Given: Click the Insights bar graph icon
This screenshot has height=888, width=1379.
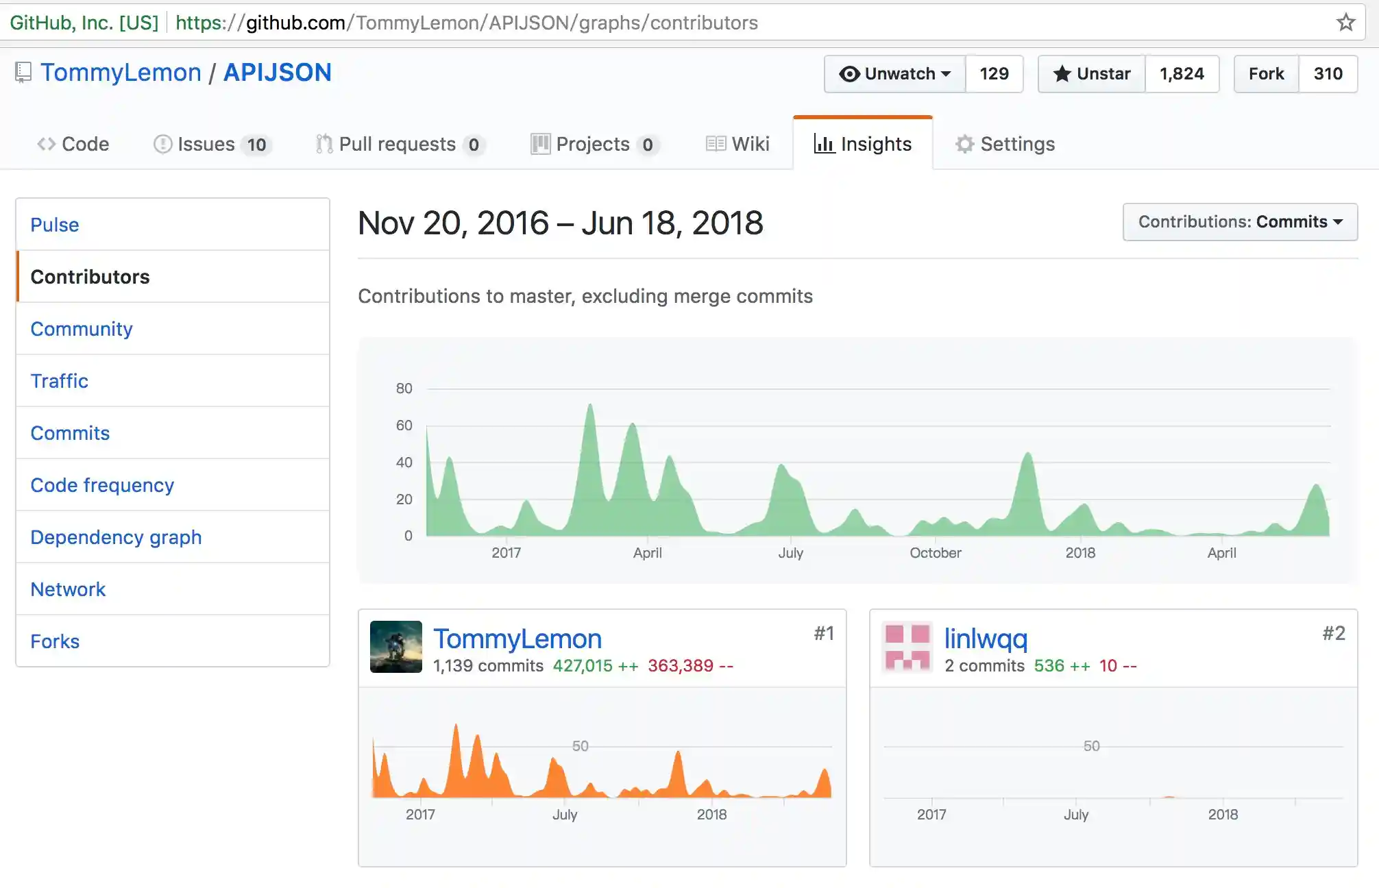Looking at the screenshot, I should pyautogui.click(x=824, y=144).
